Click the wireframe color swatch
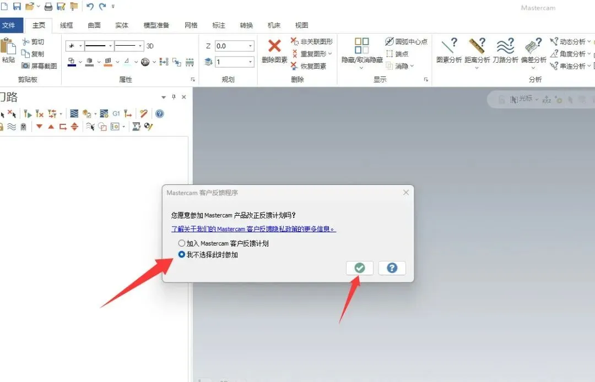 (x=72, y=62)
